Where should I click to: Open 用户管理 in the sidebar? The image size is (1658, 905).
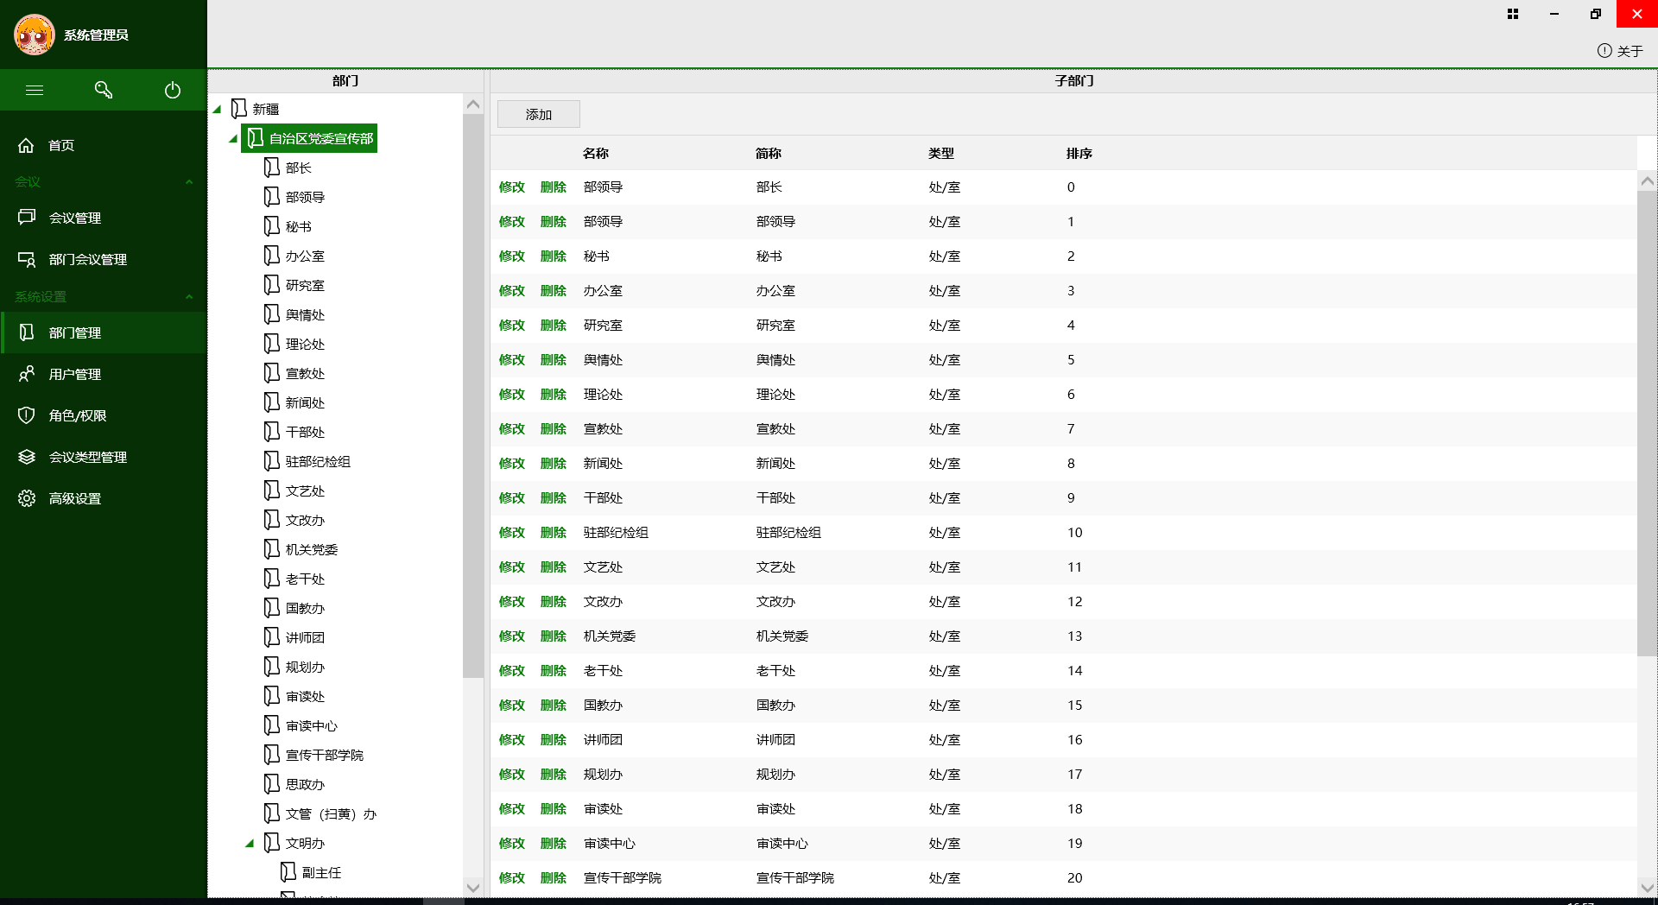(74, 374)
